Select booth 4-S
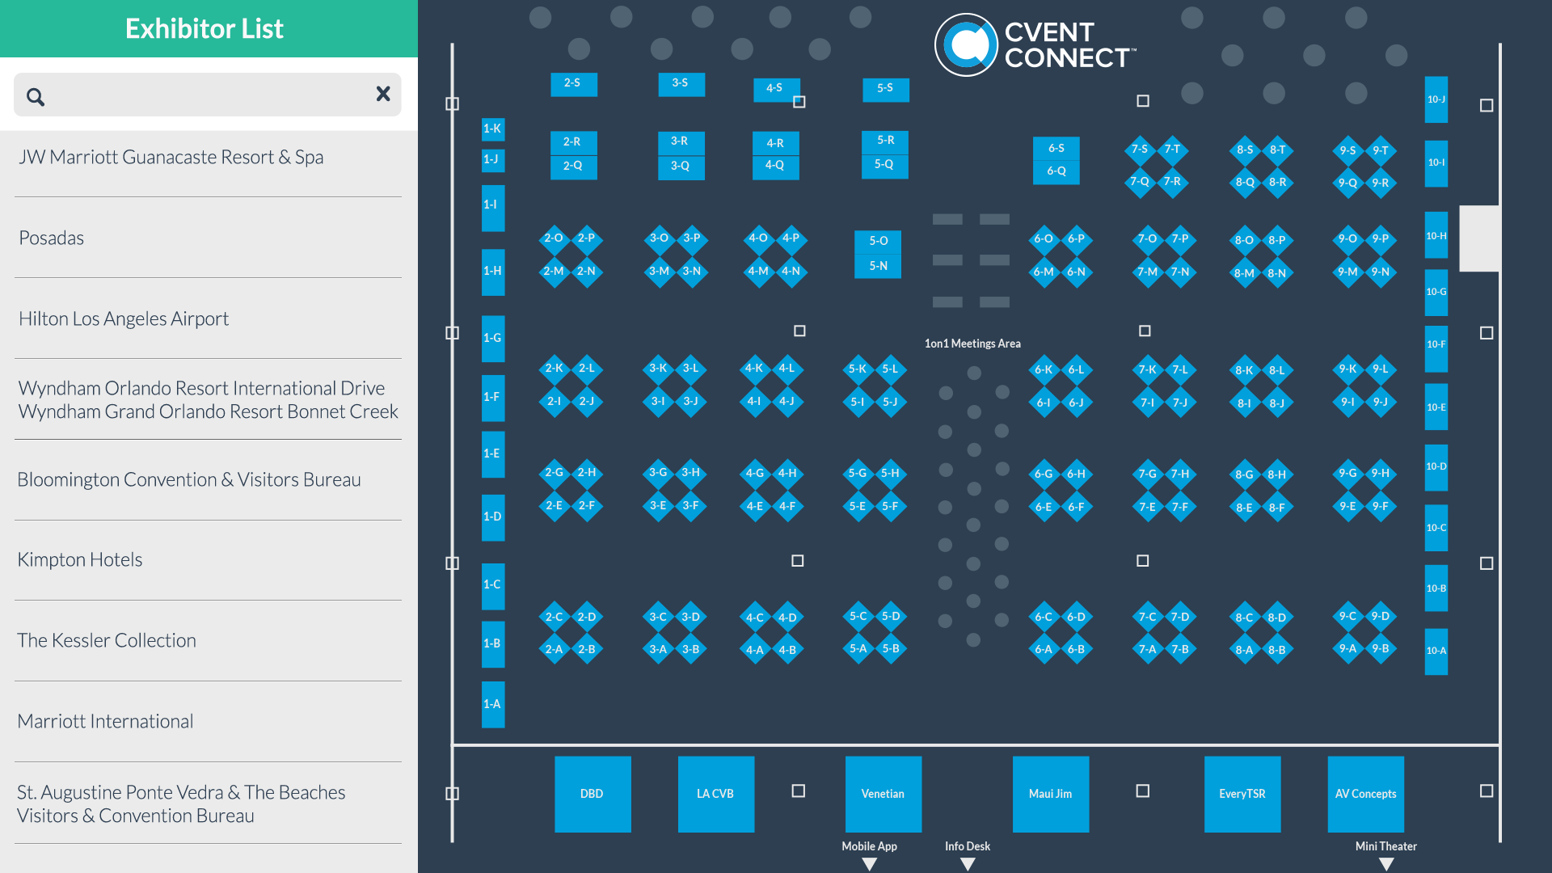This screenshot has height=873, width=1552. click(776, 89)
